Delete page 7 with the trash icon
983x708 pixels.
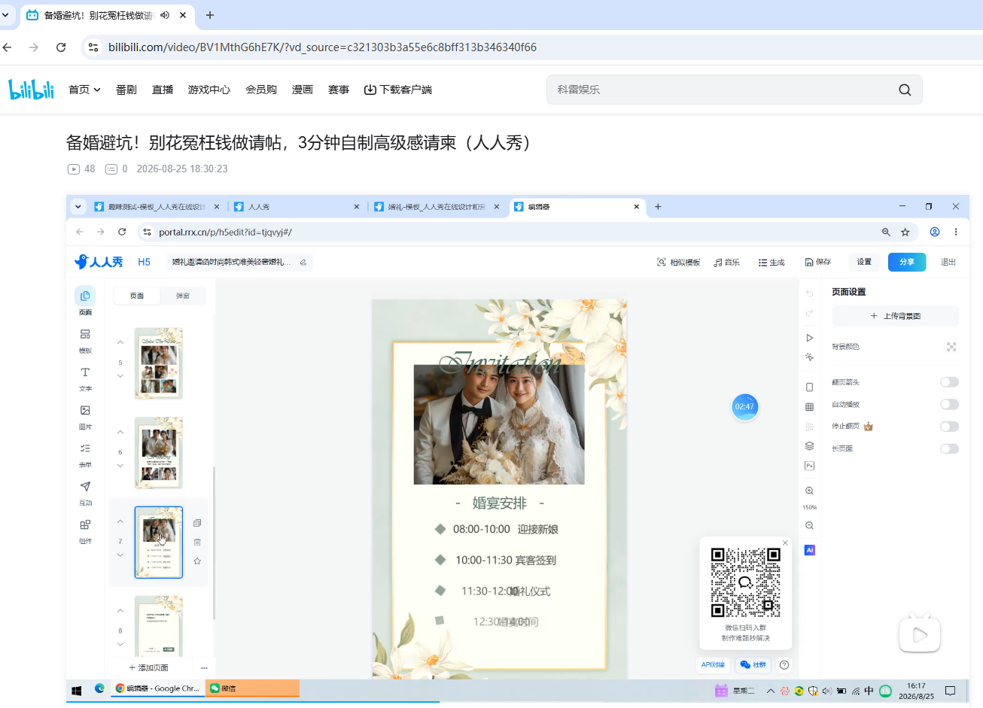tap(197, 542)
